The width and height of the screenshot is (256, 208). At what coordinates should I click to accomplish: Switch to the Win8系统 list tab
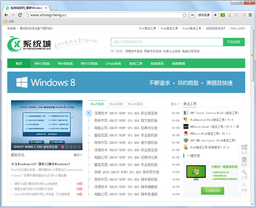(116, 104)
